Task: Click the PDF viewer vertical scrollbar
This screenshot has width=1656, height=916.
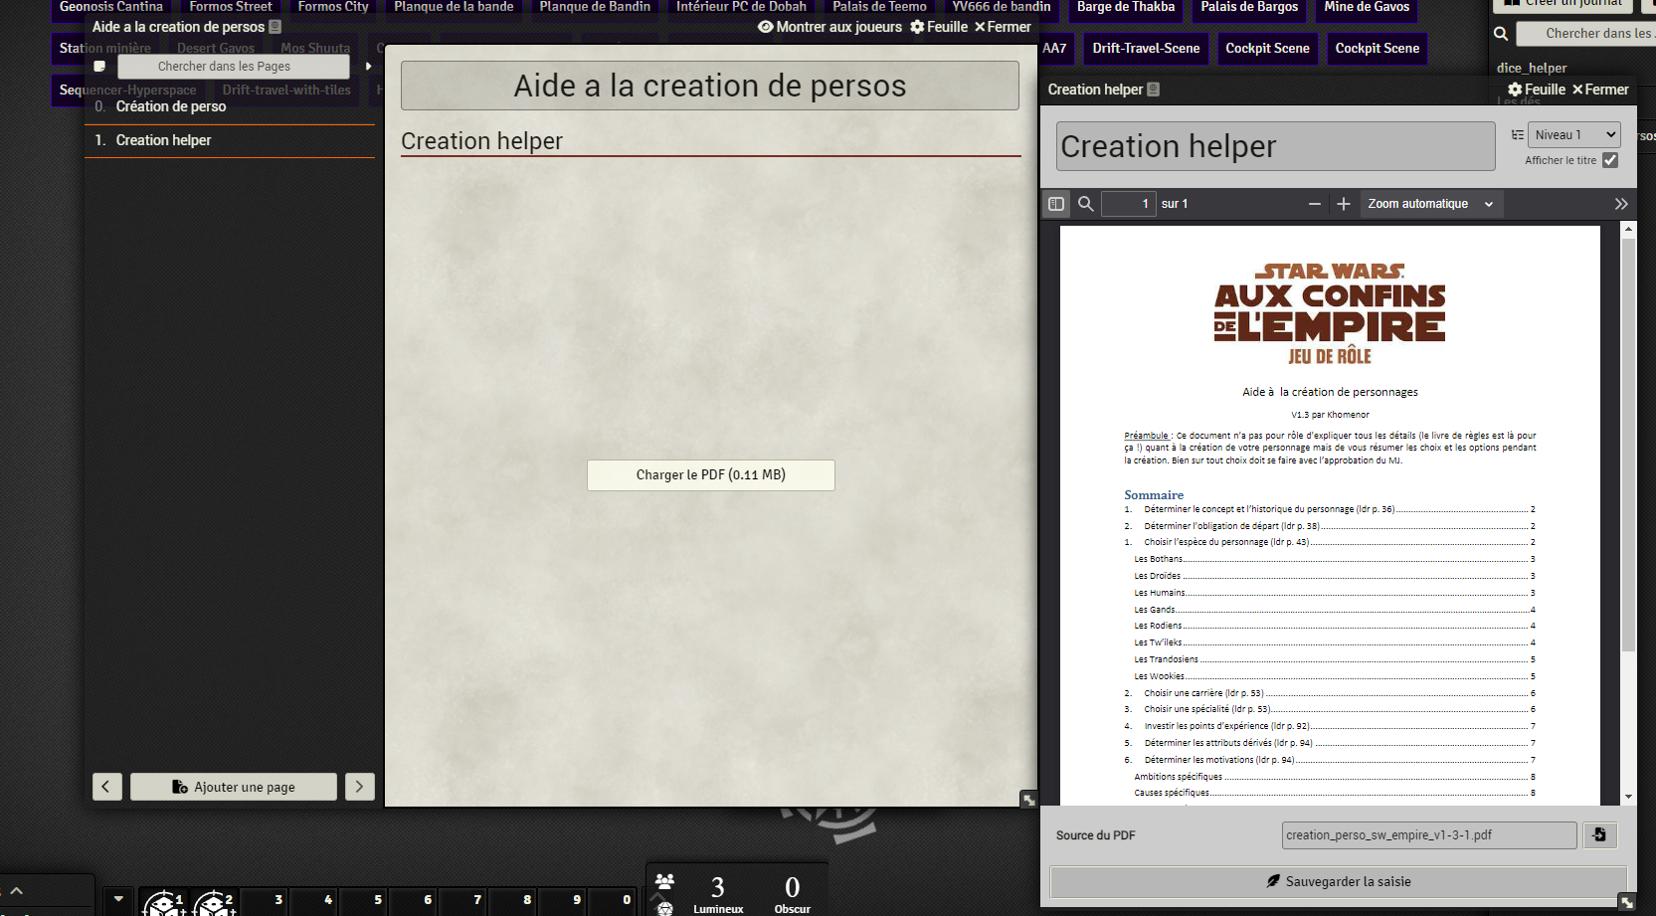Action: [x=1628, y=445]
